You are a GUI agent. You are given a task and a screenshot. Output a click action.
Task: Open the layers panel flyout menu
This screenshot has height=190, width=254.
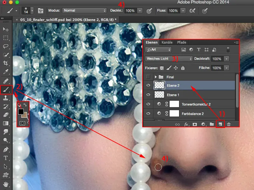point(237,42)
